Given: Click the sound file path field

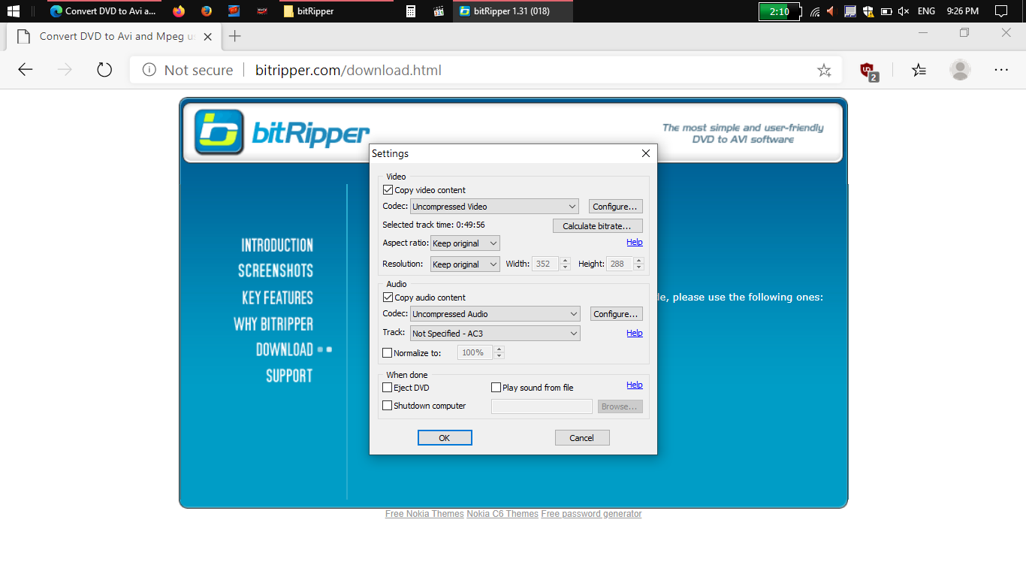Looking at the screenshot, I should click(x=542, y=406).
